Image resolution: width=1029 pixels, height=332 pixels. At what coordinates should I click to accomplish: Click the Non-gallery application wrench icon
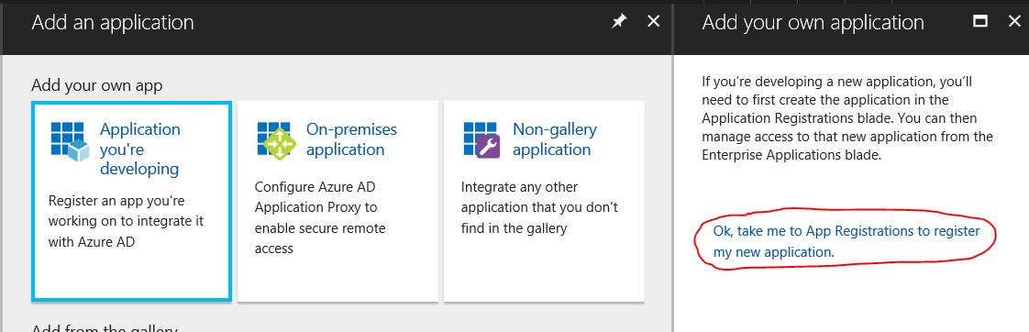click(482, 140)
